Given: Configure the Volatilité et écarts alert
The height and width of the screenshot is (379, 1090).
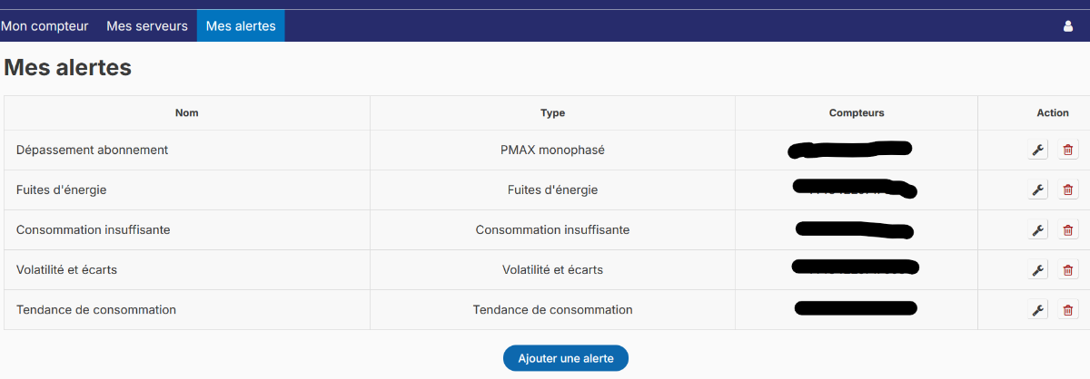Looking at the screenshot, I should pyautogui.click(x=1037, y=270).
